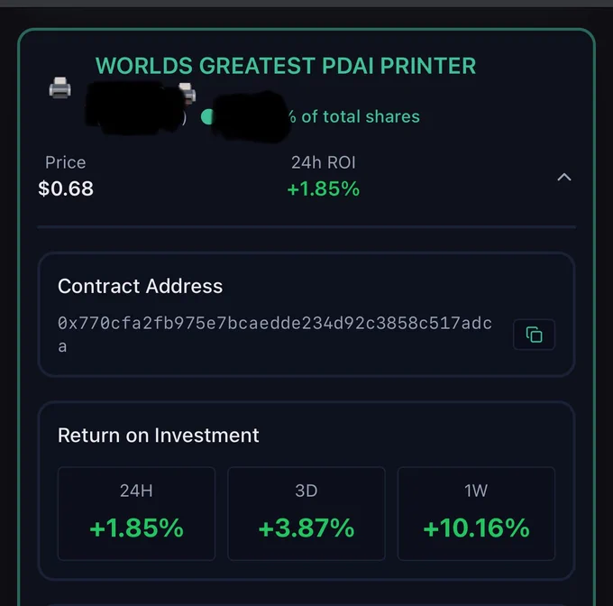This screenshot has height=606, width=613.
Task: Click the contract address hex text
Action: click(274, 335)
